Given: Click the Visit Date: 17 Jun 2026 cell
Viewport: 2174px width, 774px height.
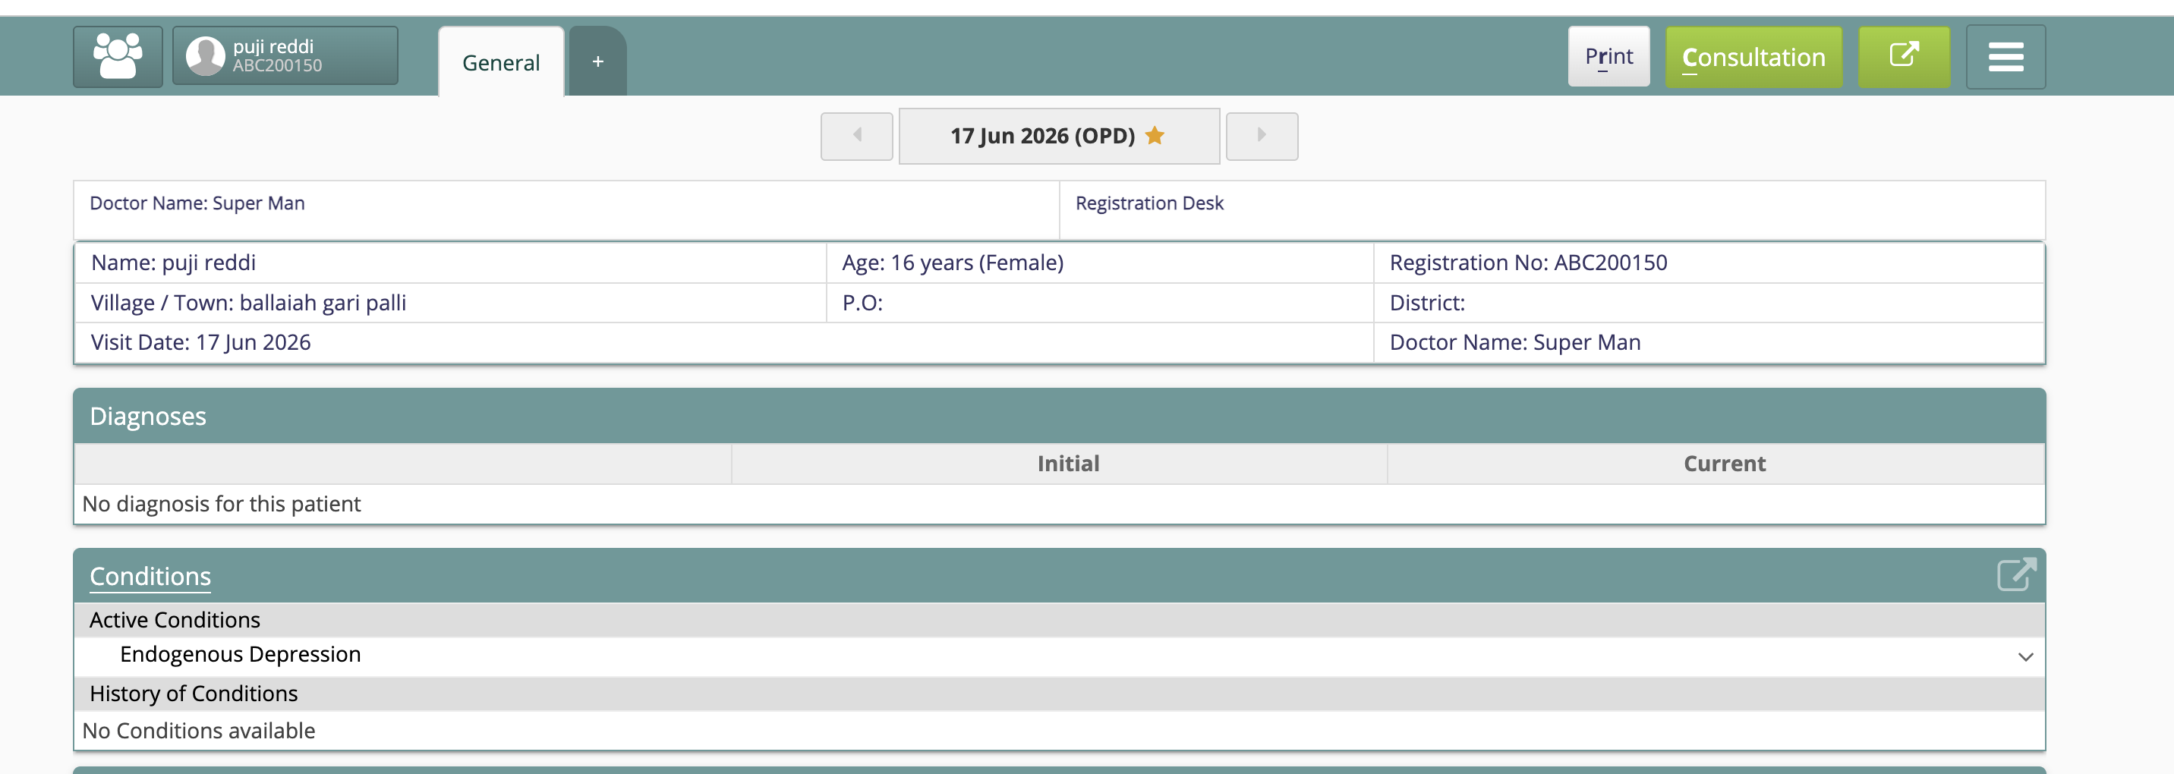Looking at the screenshot, I should (x=723, y=341).
